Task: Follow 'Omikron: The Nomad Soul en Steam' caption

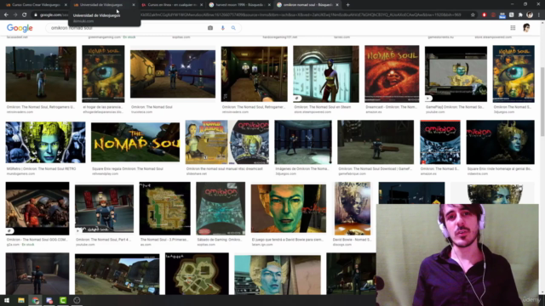Action: click(x=322, y=107)
